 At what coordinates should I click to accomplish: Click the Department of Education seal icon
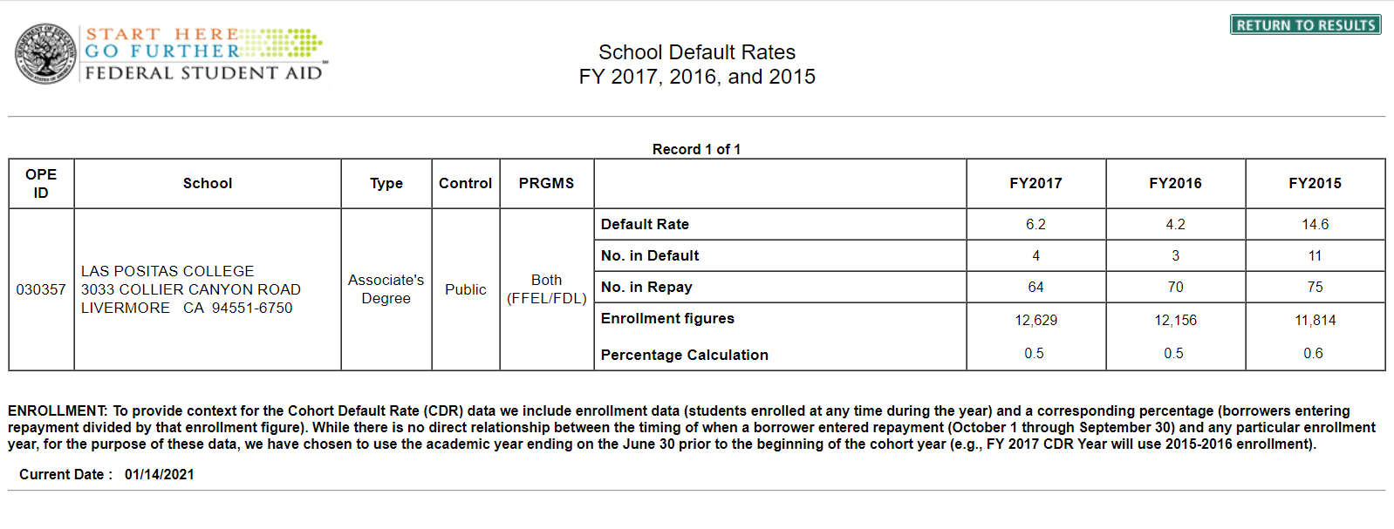click(46, 53)
